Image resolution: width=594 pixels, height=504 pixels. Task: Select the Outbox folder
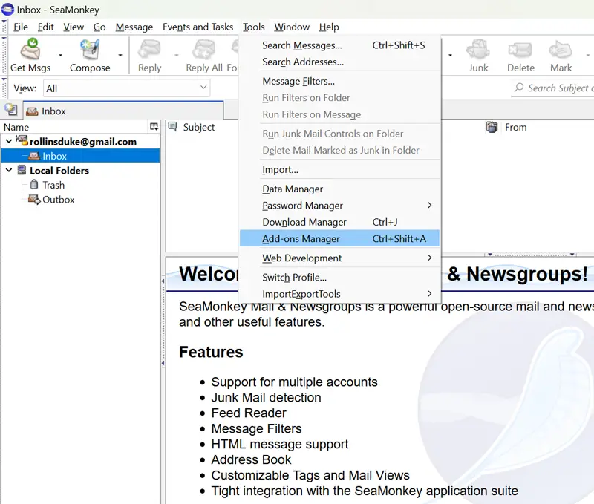58,200
